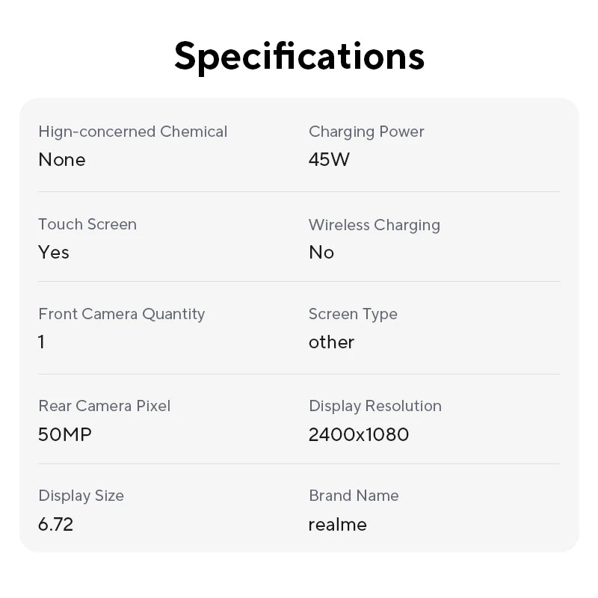This screenshot has height=598, width=598.
Task: Select the Display Resolution label
Action: pos(375,406)
